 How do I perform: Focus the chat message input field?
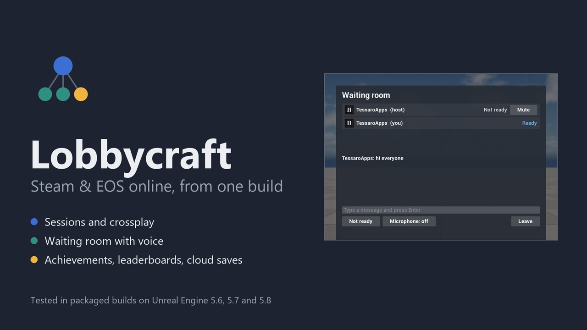[x=441, y=210]
